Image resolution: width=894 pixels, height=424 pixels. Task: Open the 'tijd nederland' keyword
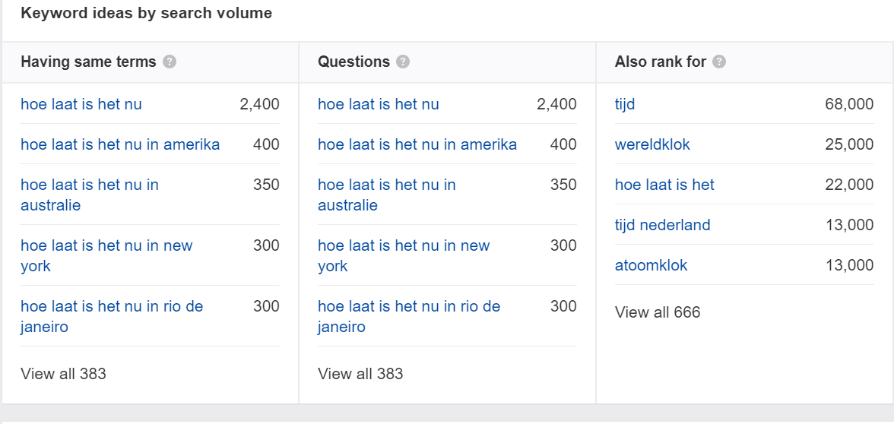click(x=663, y=225)
